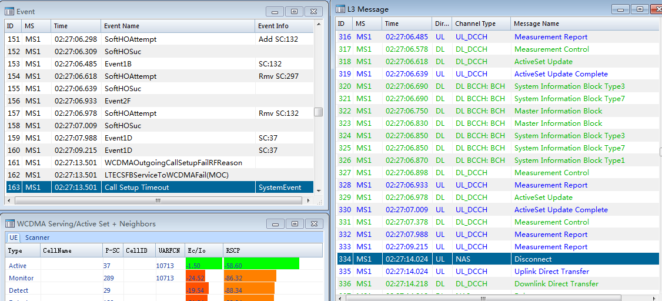The image size is (662, 301).
Task: Select message 322 Master Information Block
Action: [x=498, y=111]
